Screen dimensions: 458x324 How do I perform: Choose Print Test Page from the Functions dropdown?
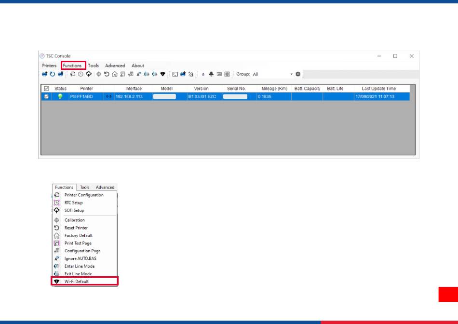(x=85, y=243)
